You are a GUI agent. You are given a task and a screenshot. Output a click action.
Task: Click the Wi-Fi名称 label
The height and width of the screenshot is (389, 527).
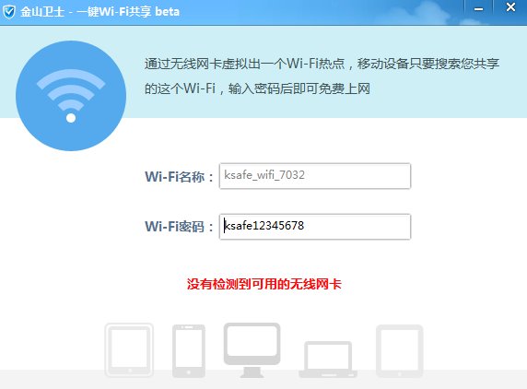pos(179,176)
